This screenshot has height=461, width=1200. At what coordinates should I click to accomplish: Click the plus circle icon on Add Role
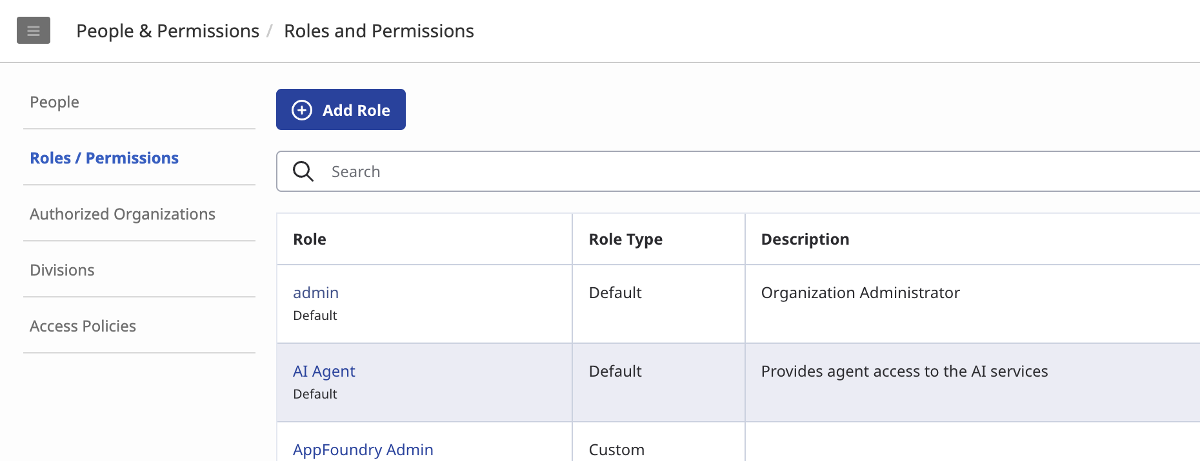302,110
